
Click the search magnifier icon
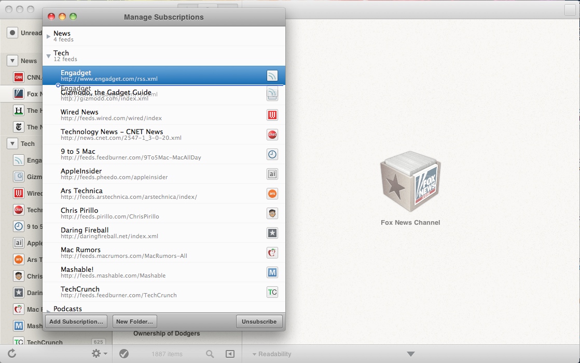point(210,354)
